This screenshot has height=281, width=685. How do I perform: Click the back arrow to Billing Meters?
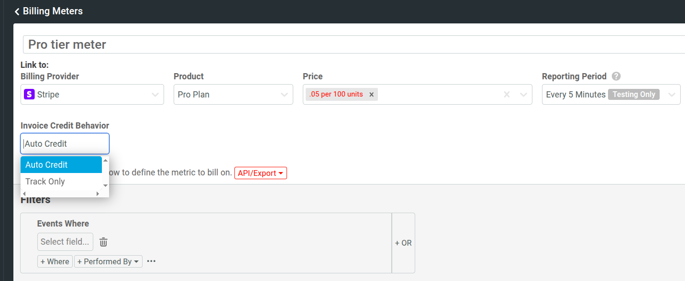pos(17,11)
